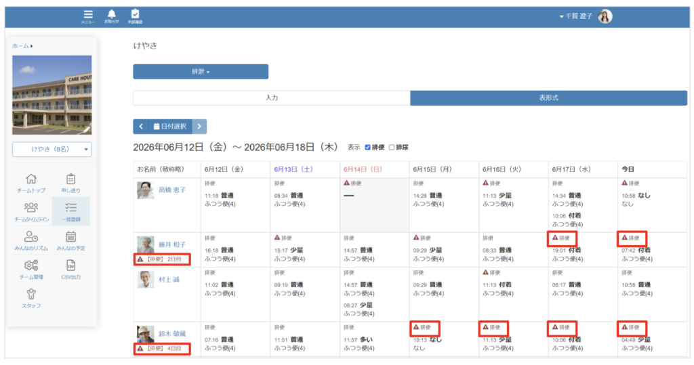
Task: Click 鈴木 敬蔵 warning icon on 6月15日
Action: [x=416, y=327]
